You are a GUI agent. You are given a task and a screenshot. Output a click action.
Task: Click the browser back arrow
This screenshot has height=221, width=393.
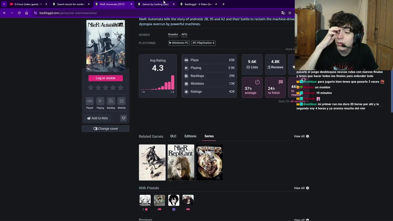pyautogui.click(x=4, y=13)
